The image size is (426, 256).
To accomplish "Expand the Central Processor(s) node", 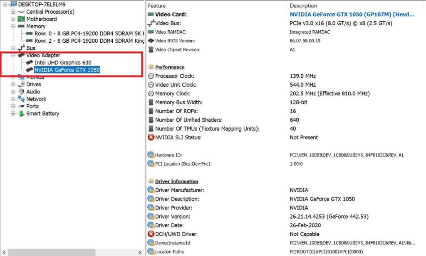I will click(x=13, y=12).
